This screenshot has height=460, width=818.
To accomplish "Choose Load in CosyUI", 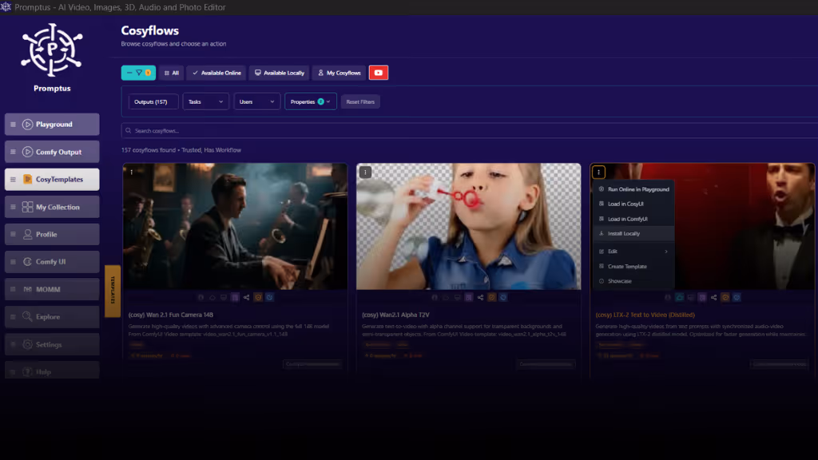I will [x=633, y=204].
